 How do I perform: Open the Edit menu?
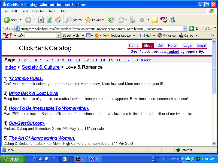click(15, 11)
